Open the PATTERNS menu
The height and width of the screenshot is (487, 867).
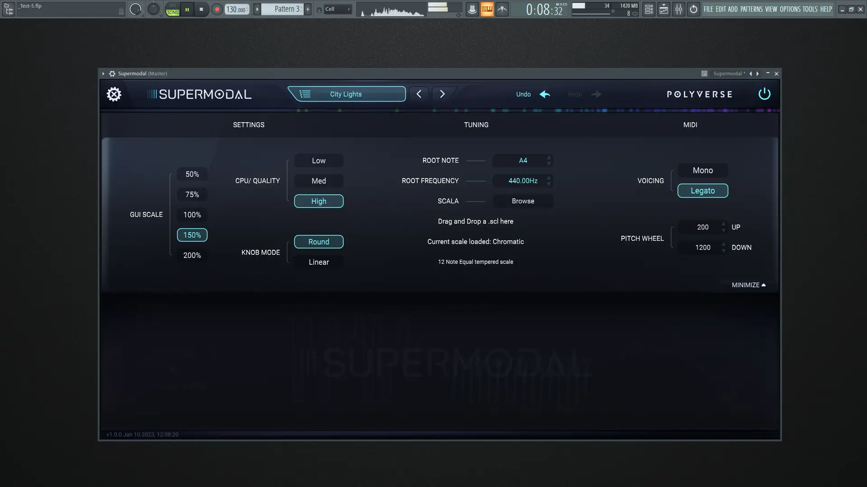751,9
